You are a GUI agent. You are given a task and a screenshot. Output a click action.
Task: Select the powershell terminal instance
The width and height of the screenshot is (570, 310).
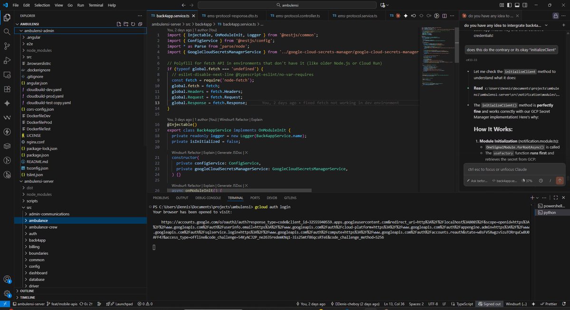[x=553, y=206]
